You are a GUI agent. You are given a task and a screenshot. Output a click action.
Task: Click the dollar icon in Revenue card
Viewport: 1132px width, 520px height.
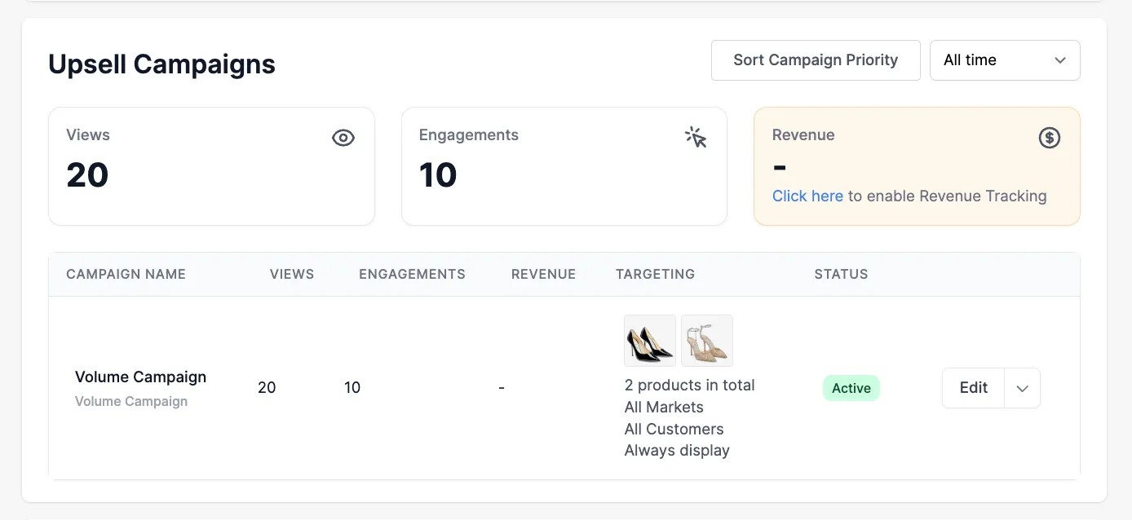pos(1049,138)
